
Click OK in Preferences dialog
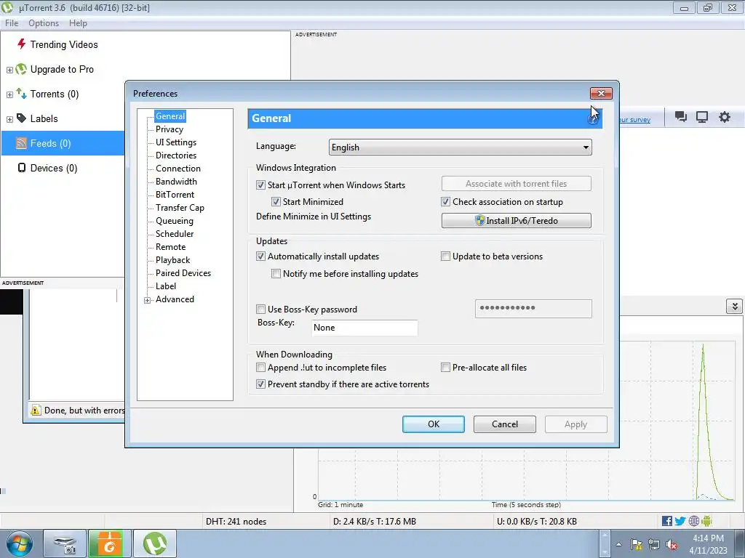click(x=434, y=424)
